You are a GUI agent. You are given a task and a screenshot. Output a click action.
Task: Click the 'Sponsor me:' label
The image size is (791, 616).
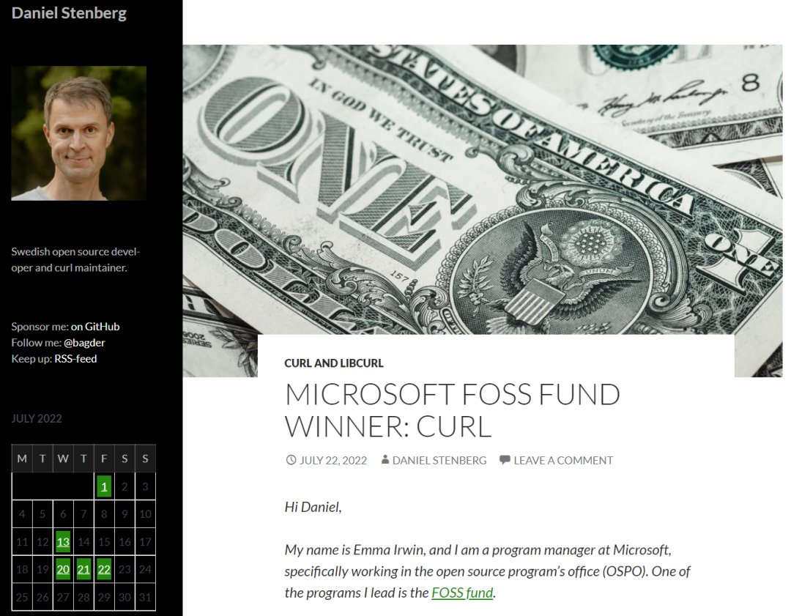click(x=40, y=327)
